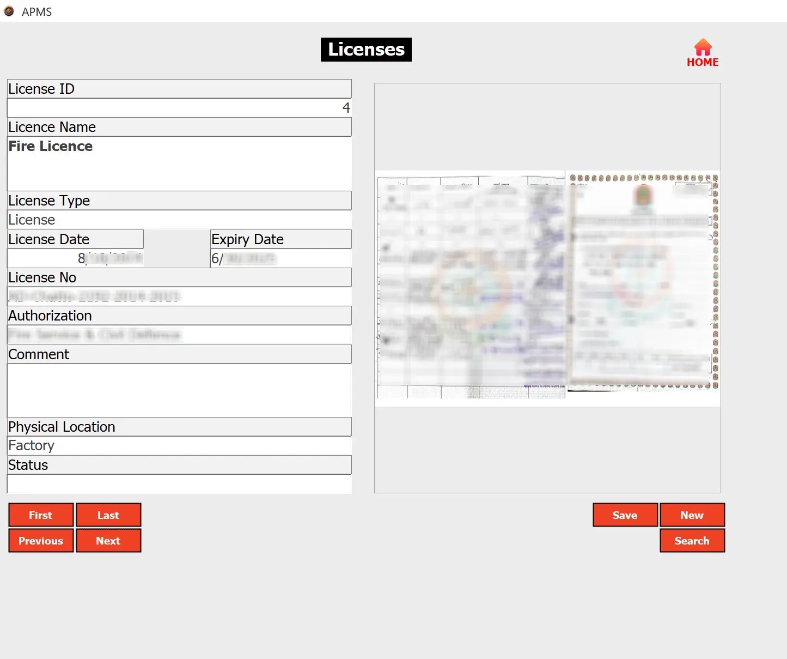Create a New license record
Image resolution: width=787 pixels, height=659 pixels.
[692, 515]
